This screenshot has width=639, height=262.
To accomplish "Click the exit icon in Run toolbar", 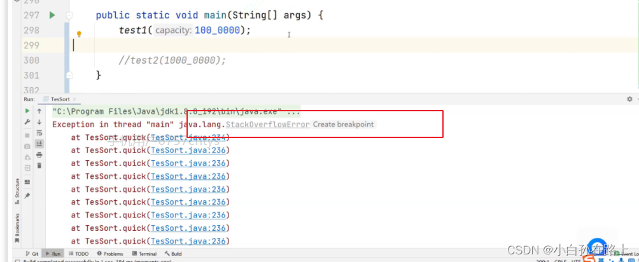I will 27,167.
